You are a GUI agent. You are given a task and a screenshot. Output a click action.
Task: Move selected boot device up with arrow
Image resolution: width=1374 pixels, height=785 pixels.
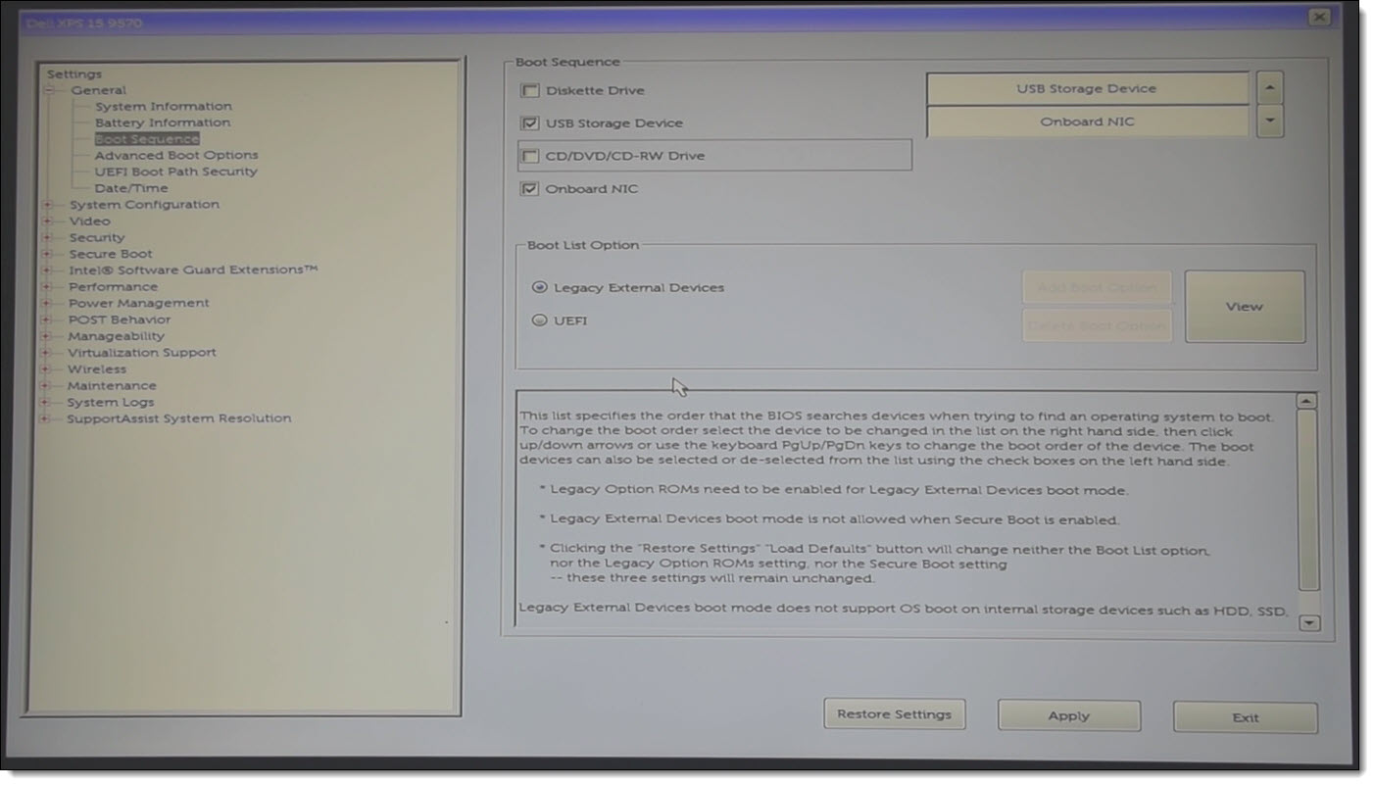click(1270, 88)
